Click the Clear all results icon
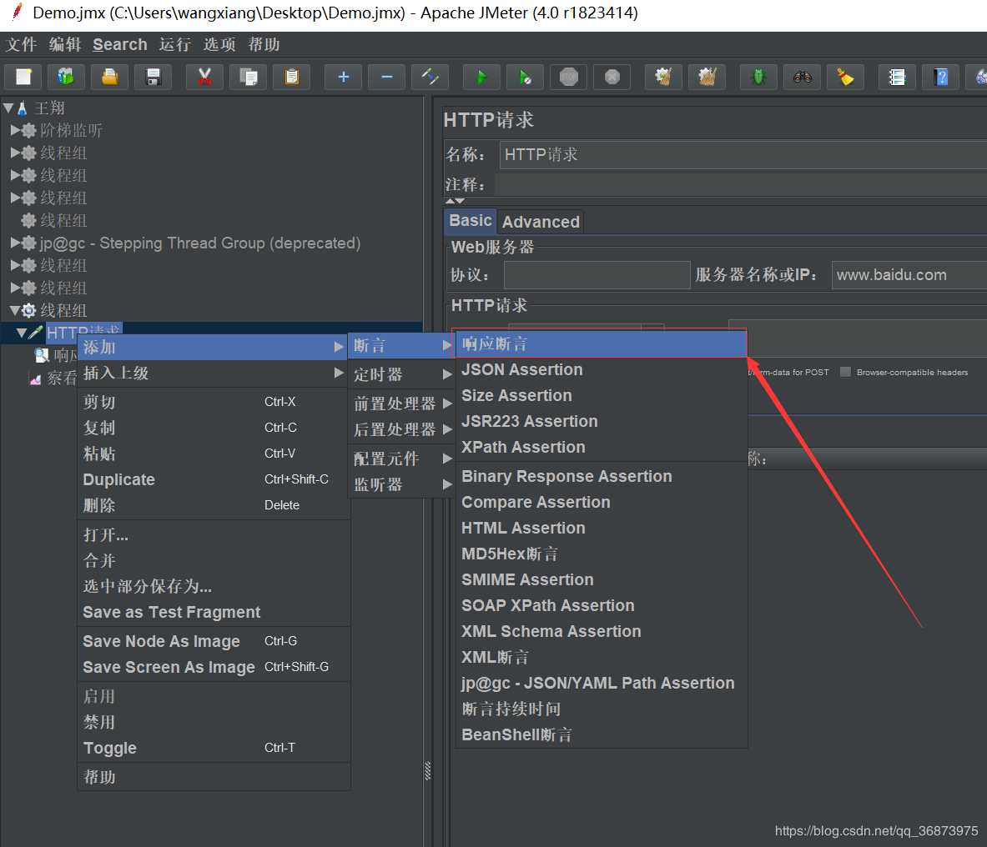The width and height of the screenshot is (987, 847). (707, 78)
